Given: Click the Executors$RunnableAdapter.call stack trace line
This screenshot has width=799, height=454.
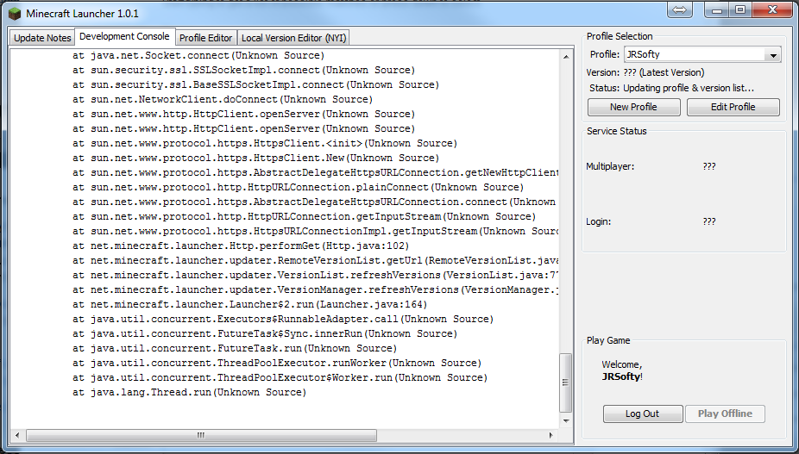Looking at the screenshot, I should [x=283, y=320].
